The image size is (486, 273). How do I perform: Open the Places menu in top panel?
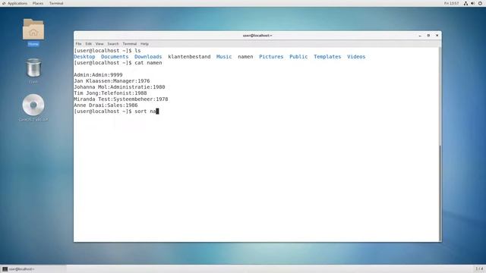tap(38, 3)
